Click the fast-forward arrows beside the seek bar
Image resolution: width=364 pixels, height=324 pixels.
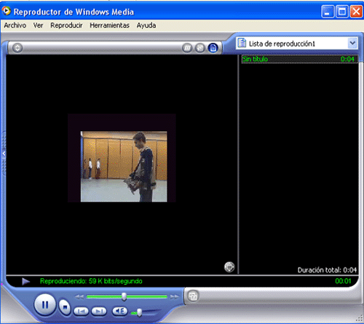pos(175,296)
